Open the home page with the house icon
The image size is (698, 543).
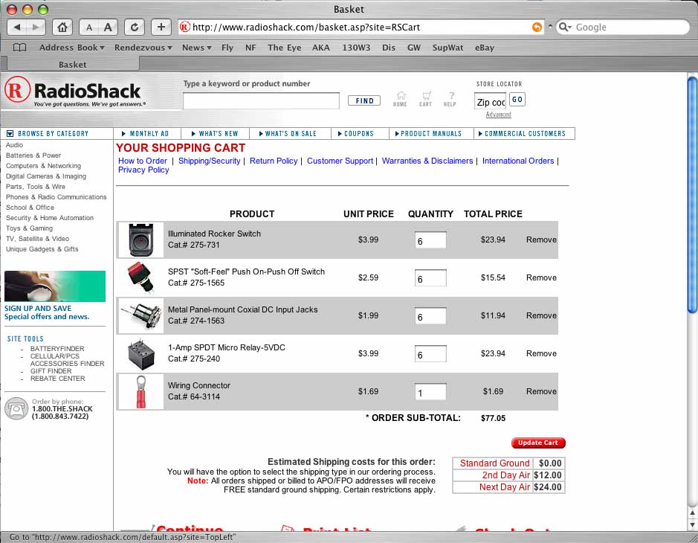tap(62, 28)
